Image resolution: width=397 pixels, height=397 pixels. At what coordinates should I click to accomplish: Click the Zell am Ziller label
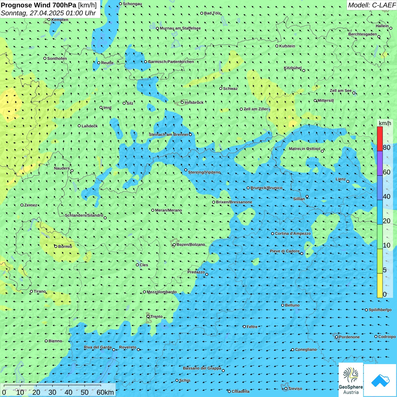(x=255, y=109)
